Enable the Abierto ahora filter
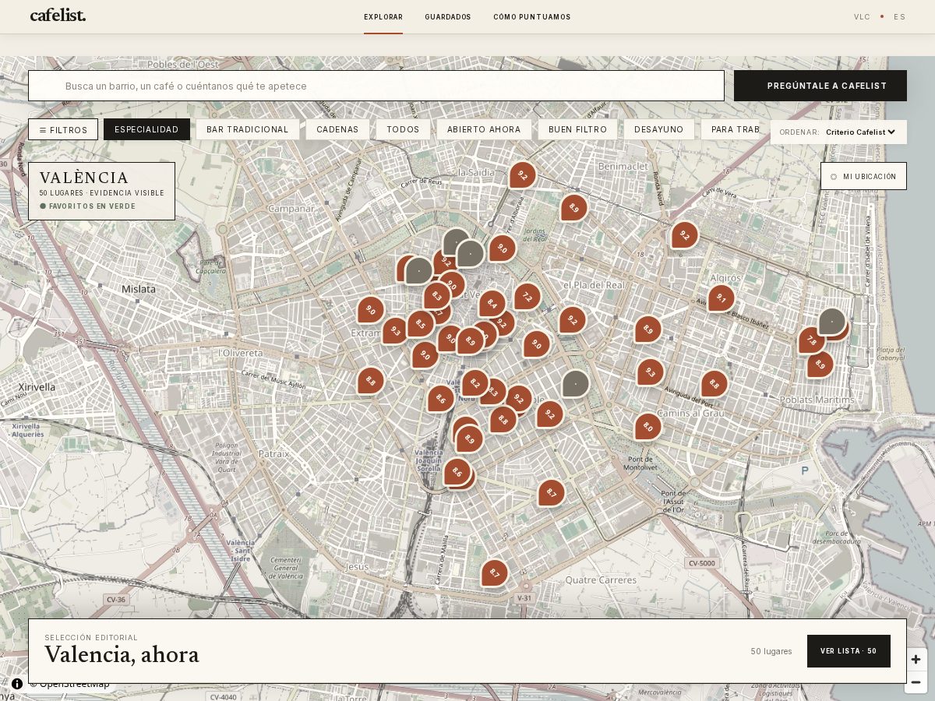The height and width of the screenshot is (701, 935). click(x=484, y=129)
